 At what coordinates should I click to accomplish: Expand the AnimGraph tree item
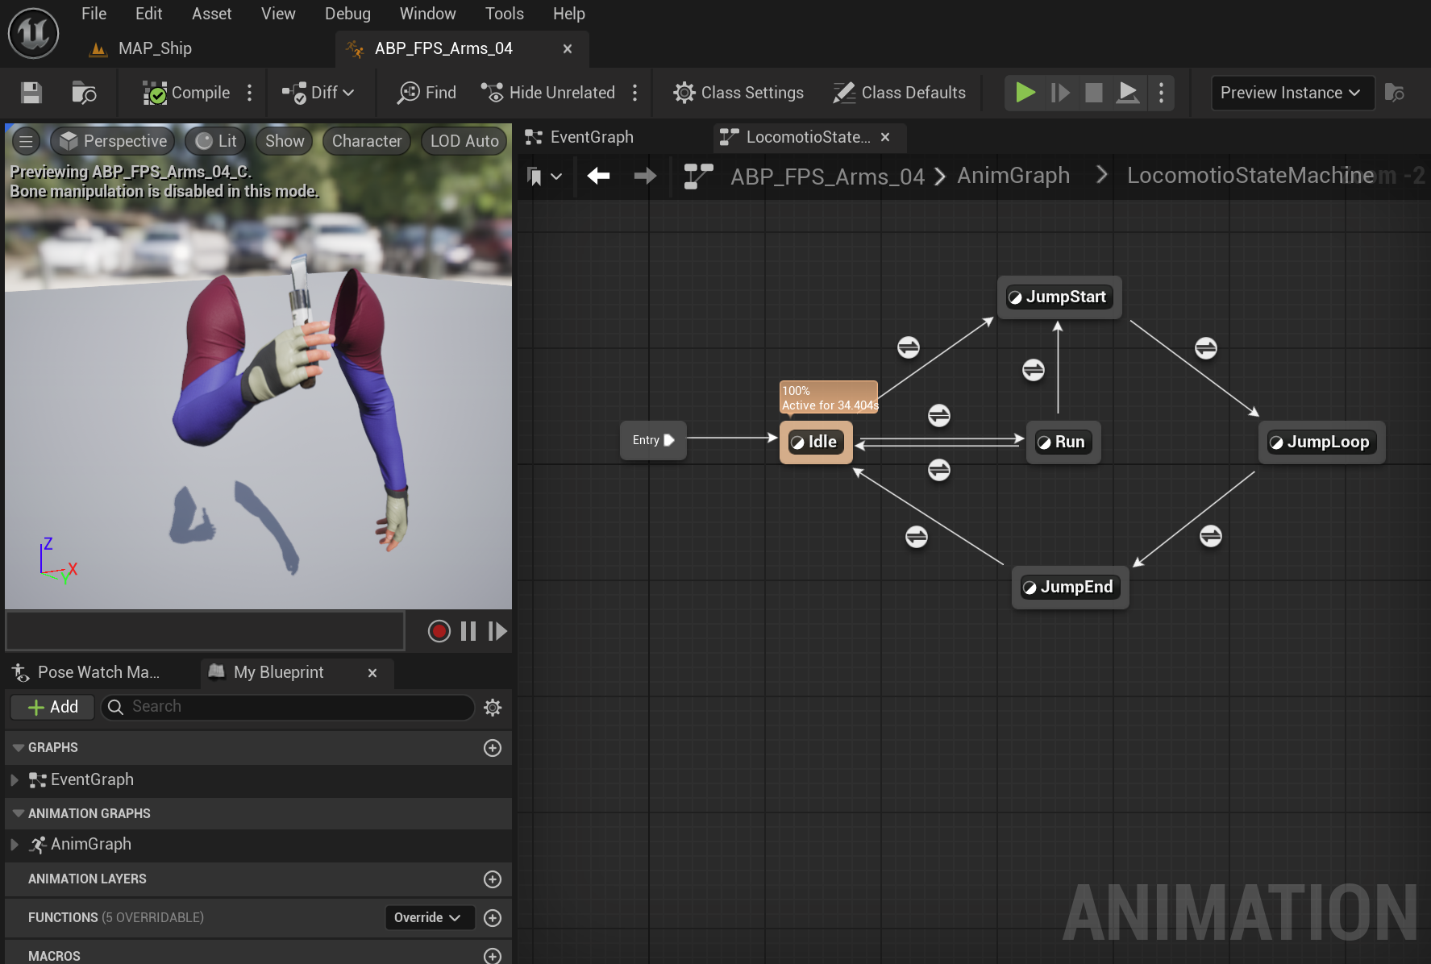coord(15,845)
